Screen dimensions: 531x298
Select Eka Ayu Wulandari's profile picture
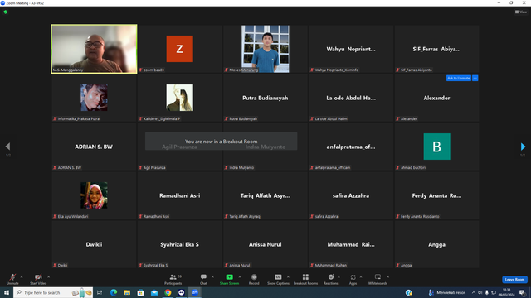pyautogui.click(x=94, y=195)
